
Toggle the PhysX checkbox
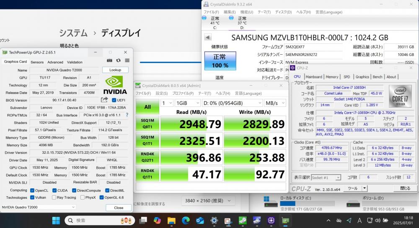[83, 198]
